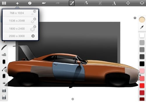Pick the eyedropper color picker tool

pyautogui.click(x=142, y=27)
